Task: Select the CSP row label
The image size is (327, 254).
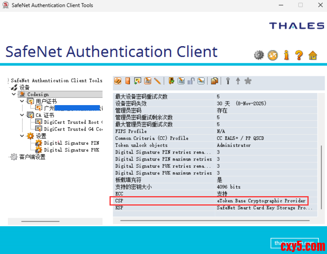Action: pos(119,200)
